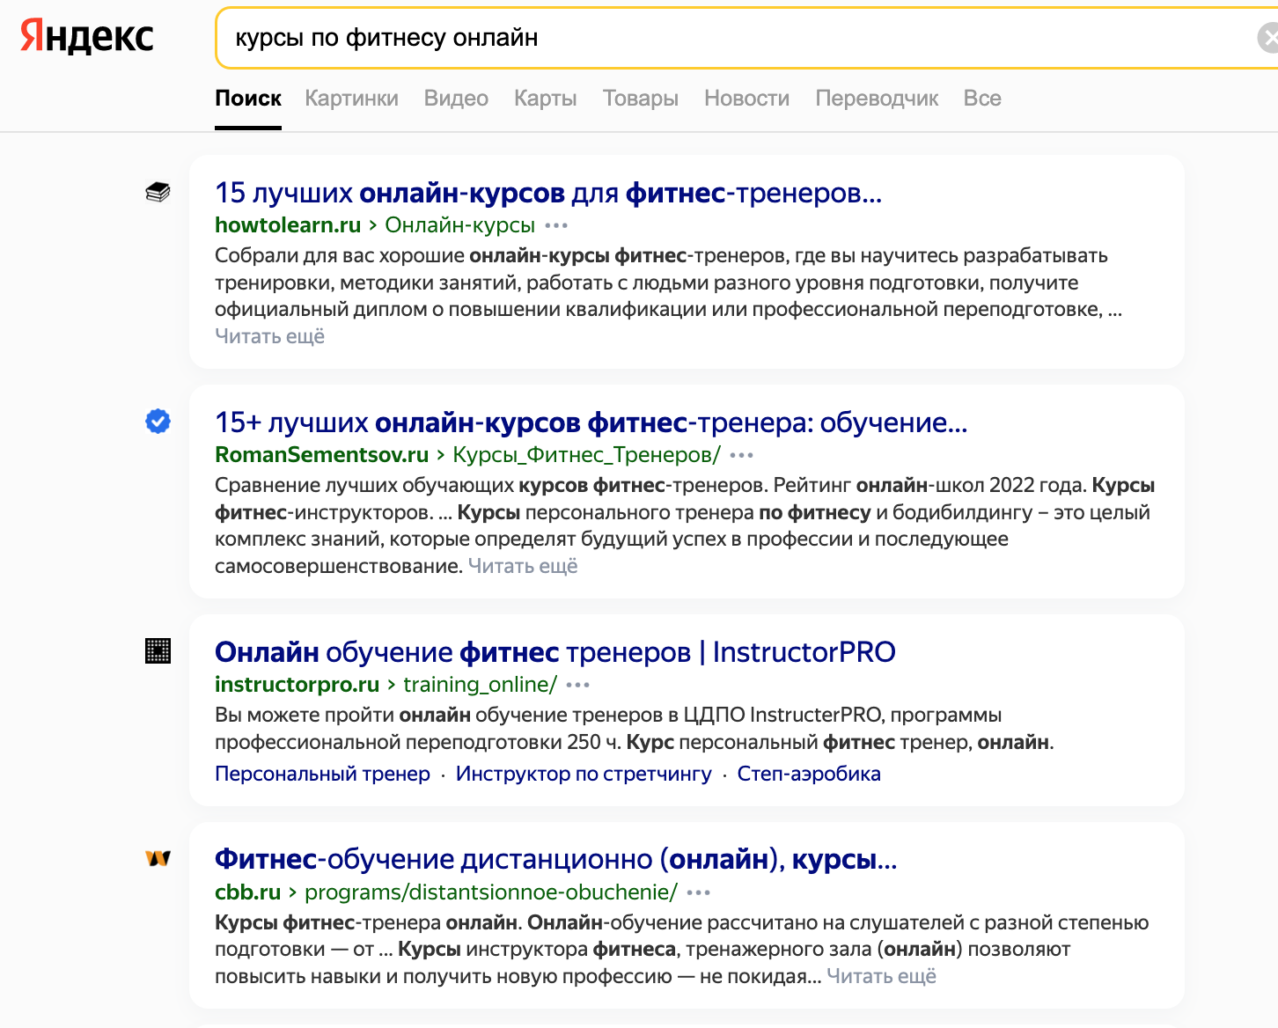This screenshot has height=1028, width=1278.
Task: Open the 'Персональный тренер' sitelink
Action: (x=322, y=774)
